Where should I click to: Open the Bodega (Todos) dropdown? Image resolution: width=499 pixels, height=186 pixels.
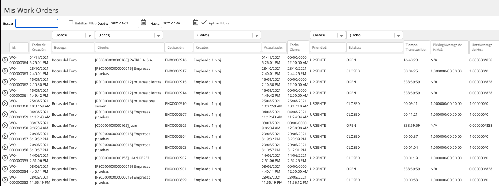pyautogui.click(x=74, y=35)
